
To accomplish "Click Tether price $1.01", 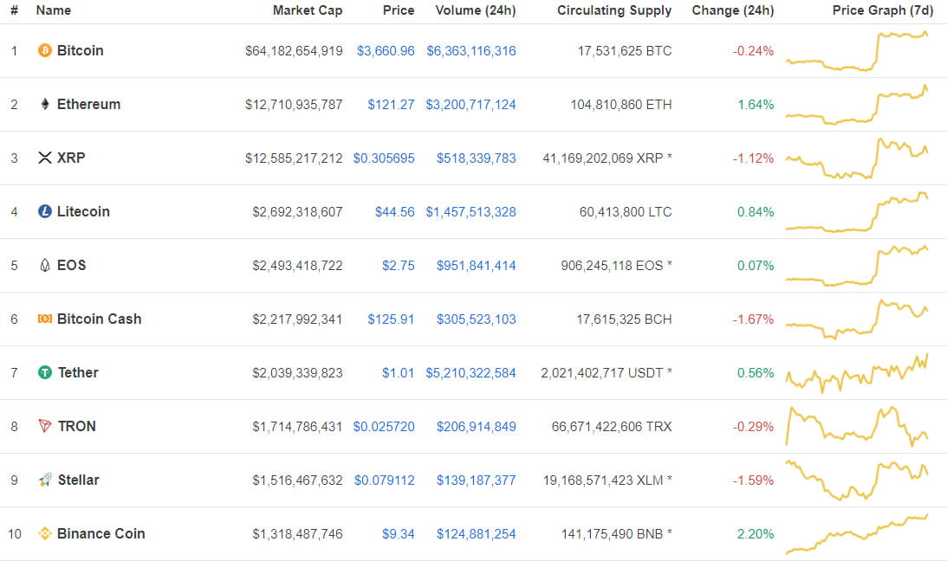I will [399, 373].
